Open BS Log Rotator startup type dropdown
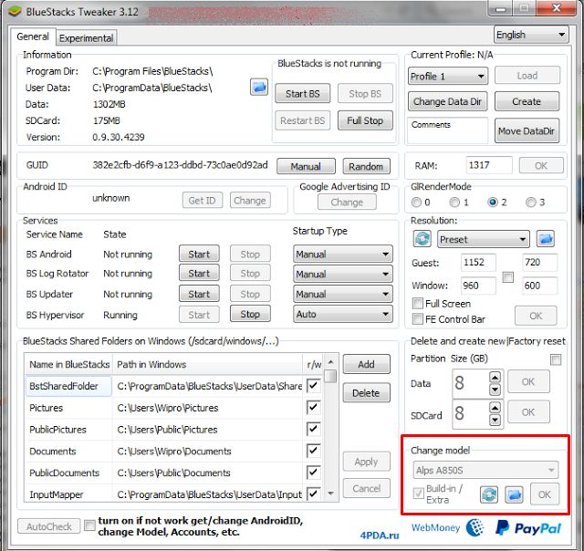Viewport: 584px width, 551px height. coord(343,274)
